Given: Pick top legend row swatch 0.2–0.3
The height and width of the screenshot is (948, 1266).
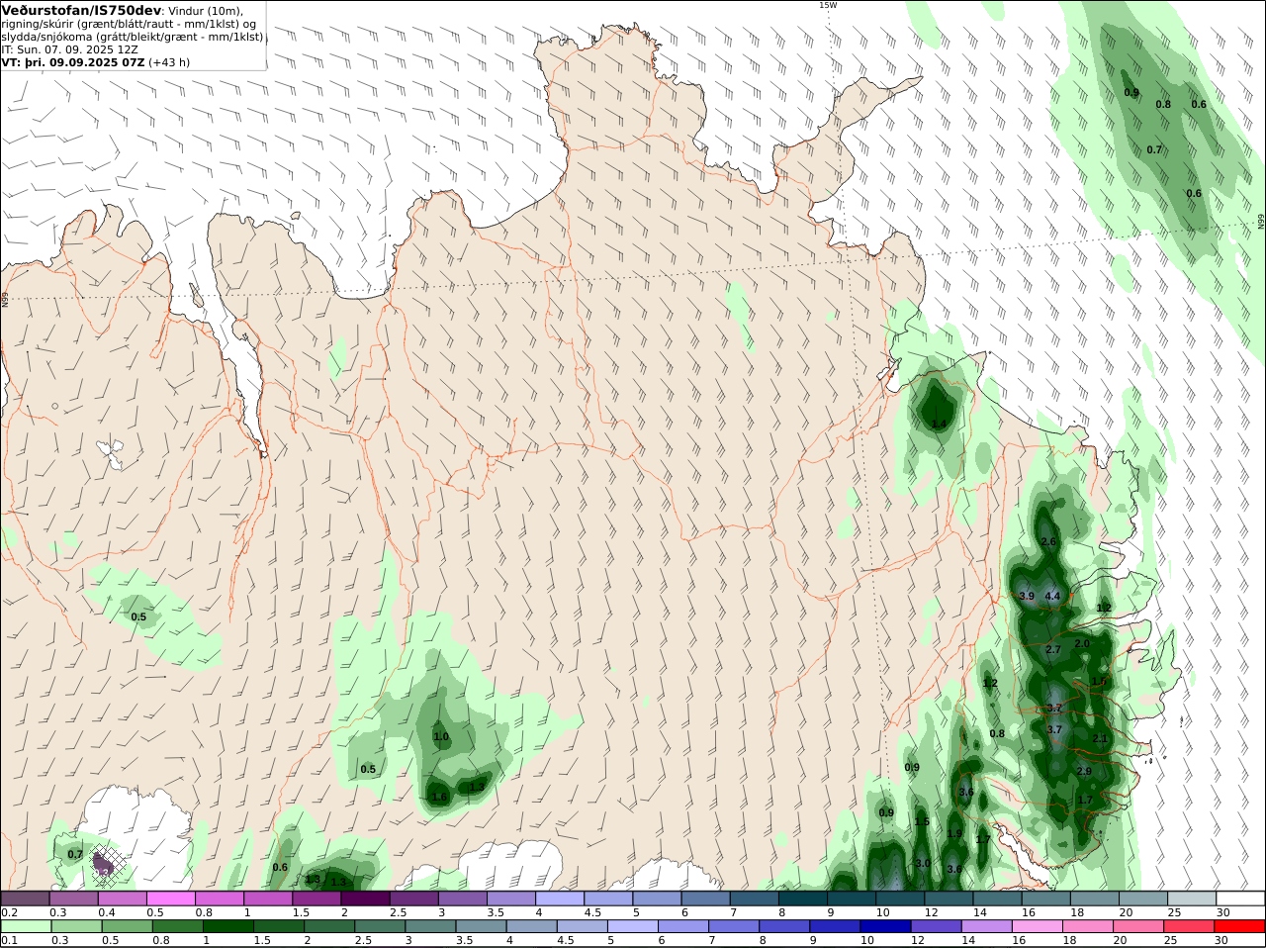Looking at the screenshot, I should (25, 899).
